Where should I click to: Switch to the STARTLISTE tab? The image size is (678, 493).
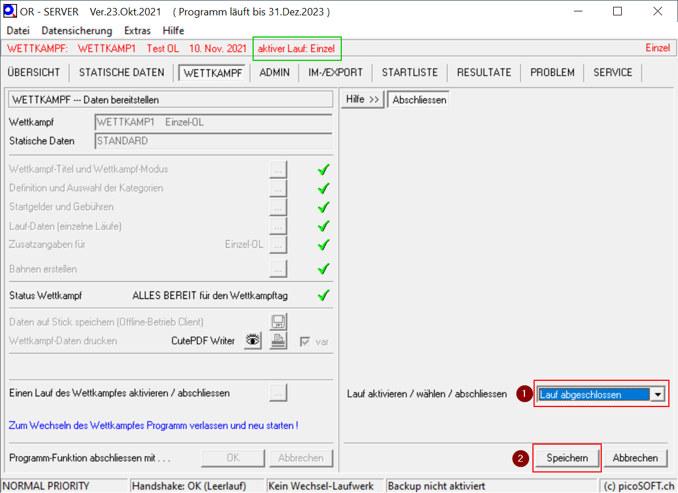pos(410,73)
